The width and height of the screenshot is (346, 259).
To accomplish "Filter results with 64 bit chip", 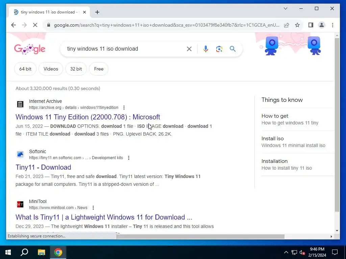I will click(x=25, y=69).
